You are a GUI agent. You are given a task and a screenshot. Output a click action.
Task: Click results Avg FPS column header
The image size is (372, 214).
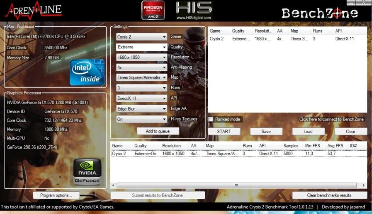point(336,146)
